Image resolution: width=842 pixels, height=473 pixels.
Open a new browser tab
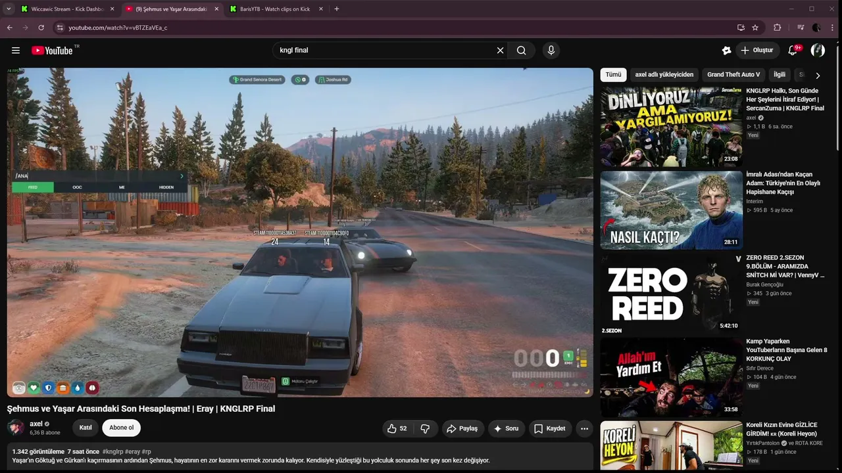337,9
